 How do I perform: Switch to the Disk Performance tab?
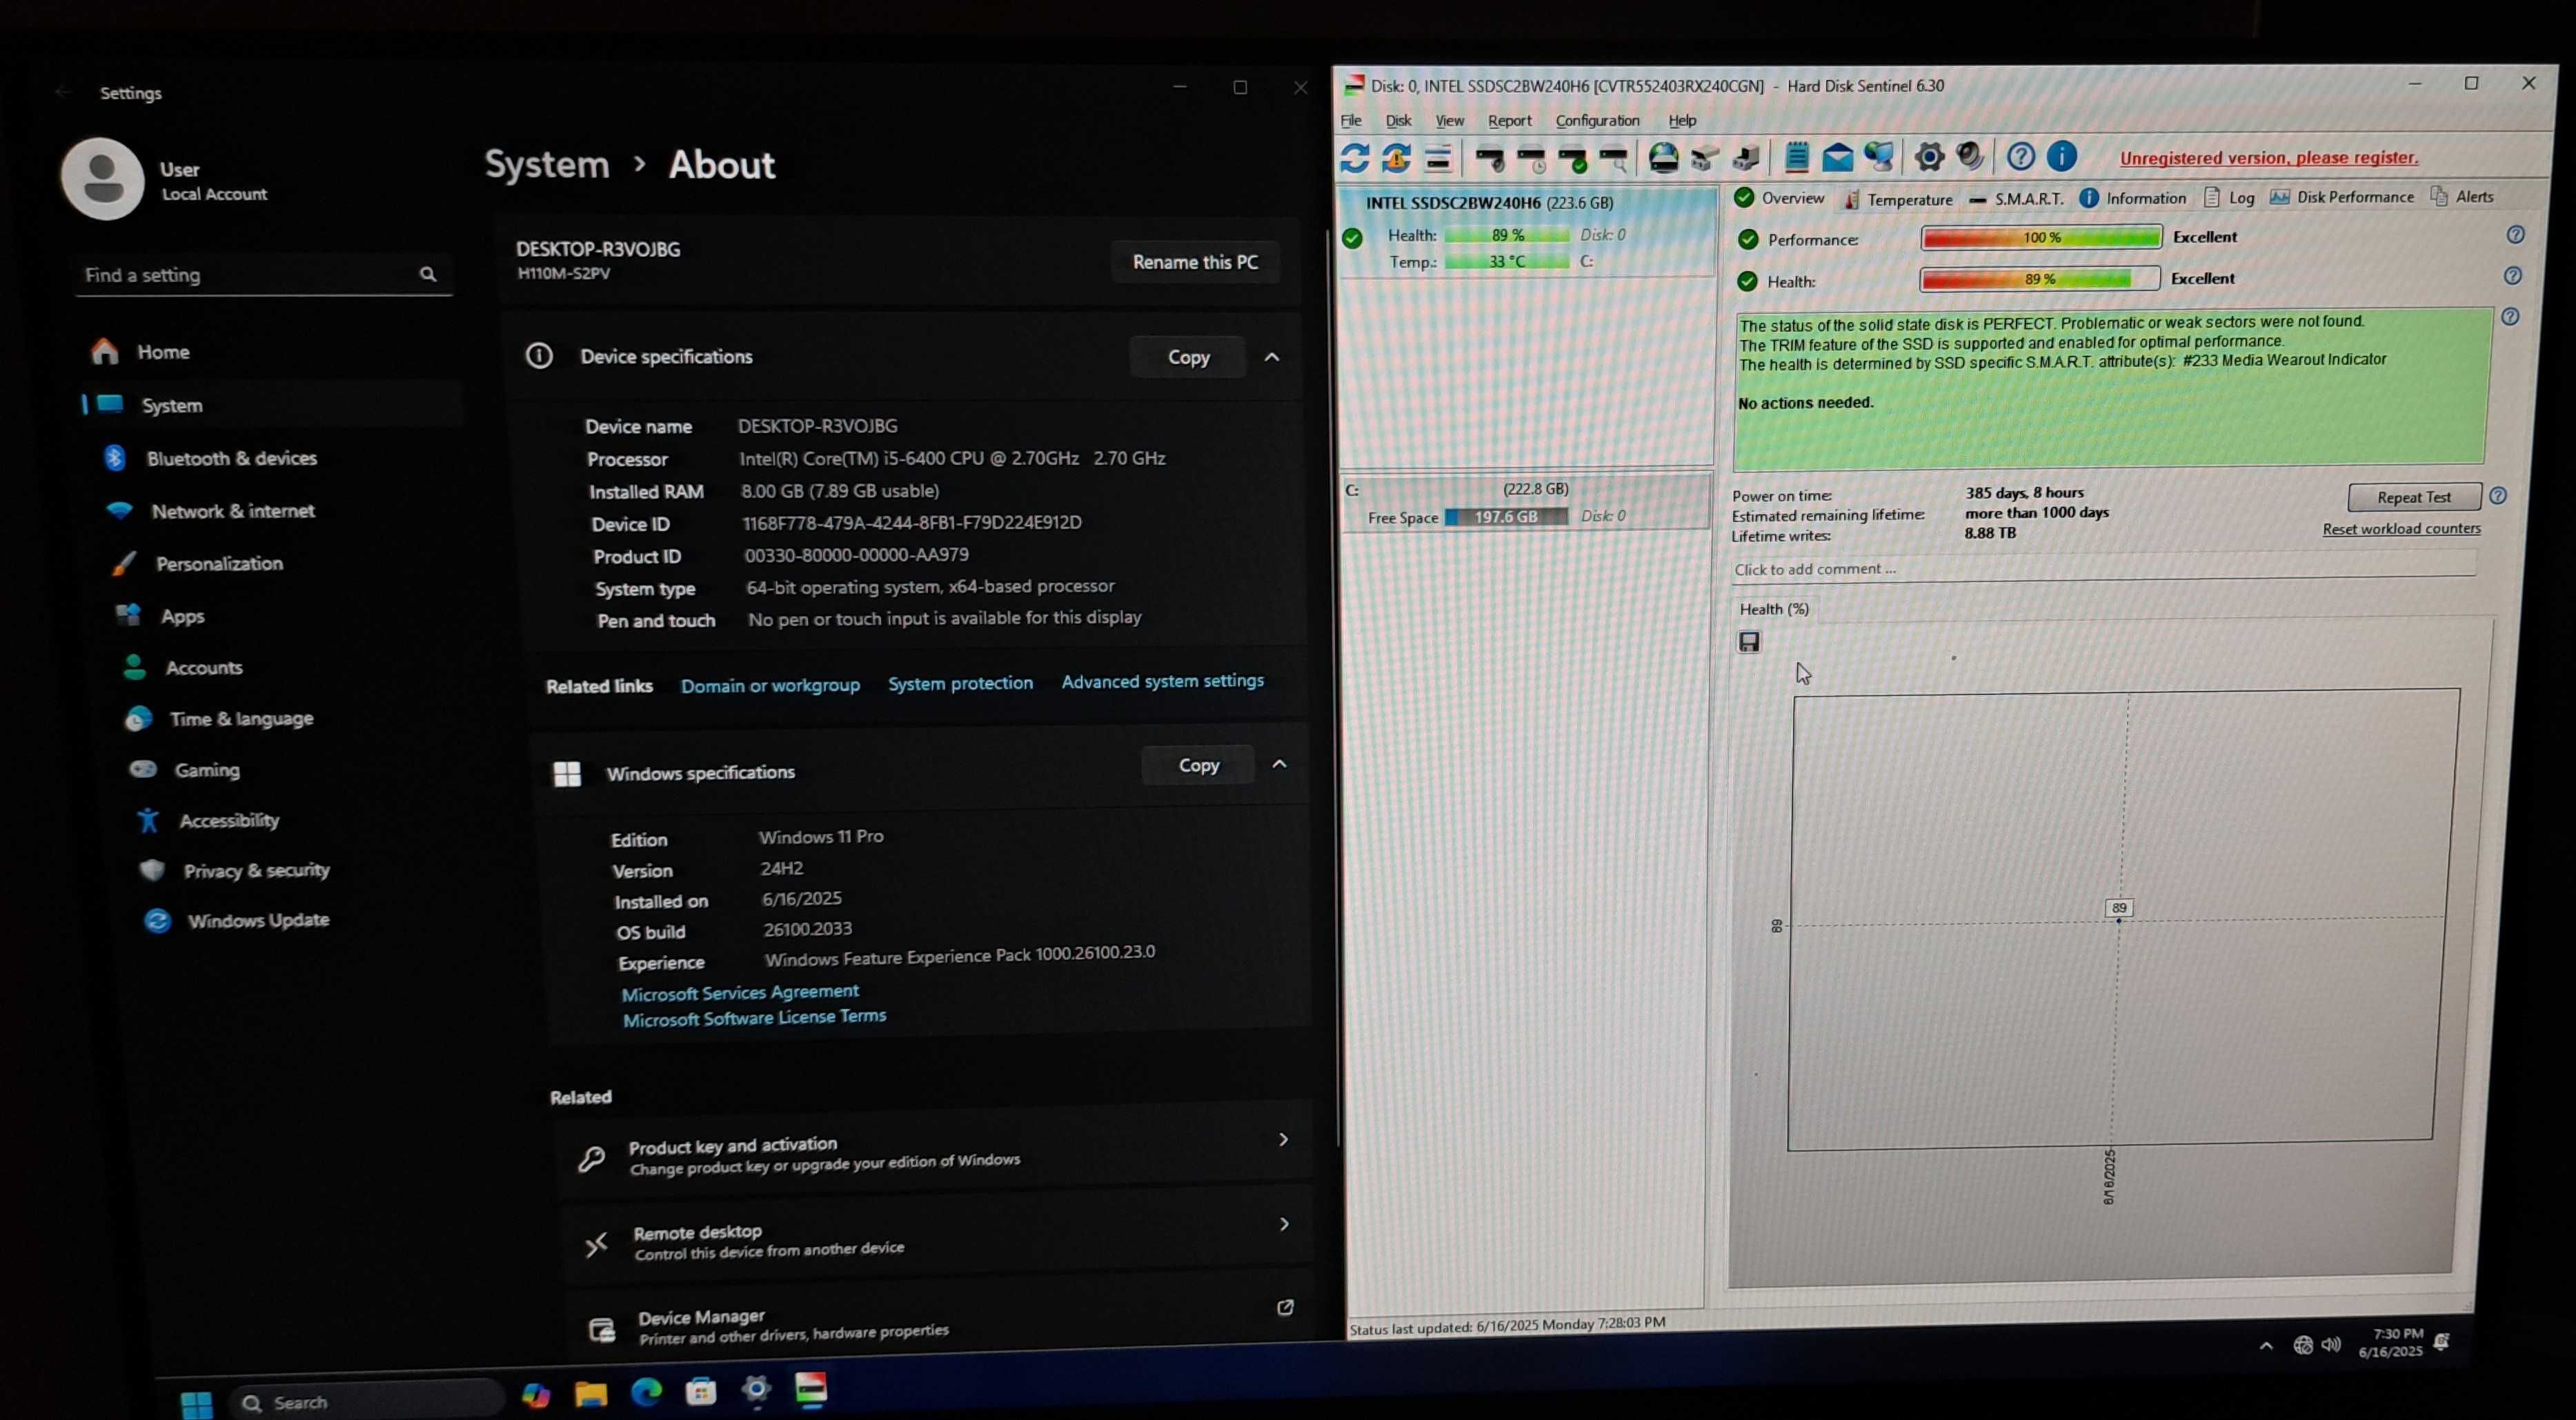(2342, 197)
